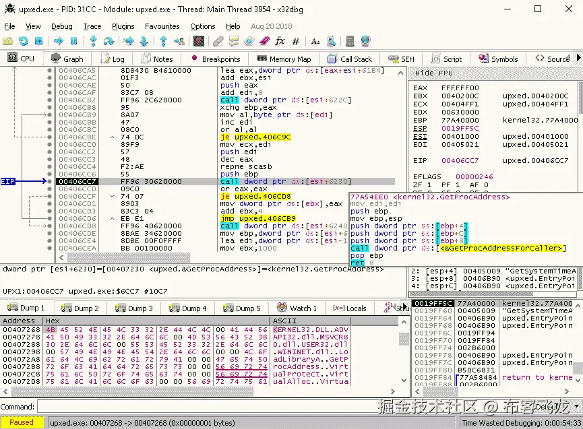Toggle breakpoint dot at address 00406CE4
583x429 pixels.
click(x=49, y=240)
